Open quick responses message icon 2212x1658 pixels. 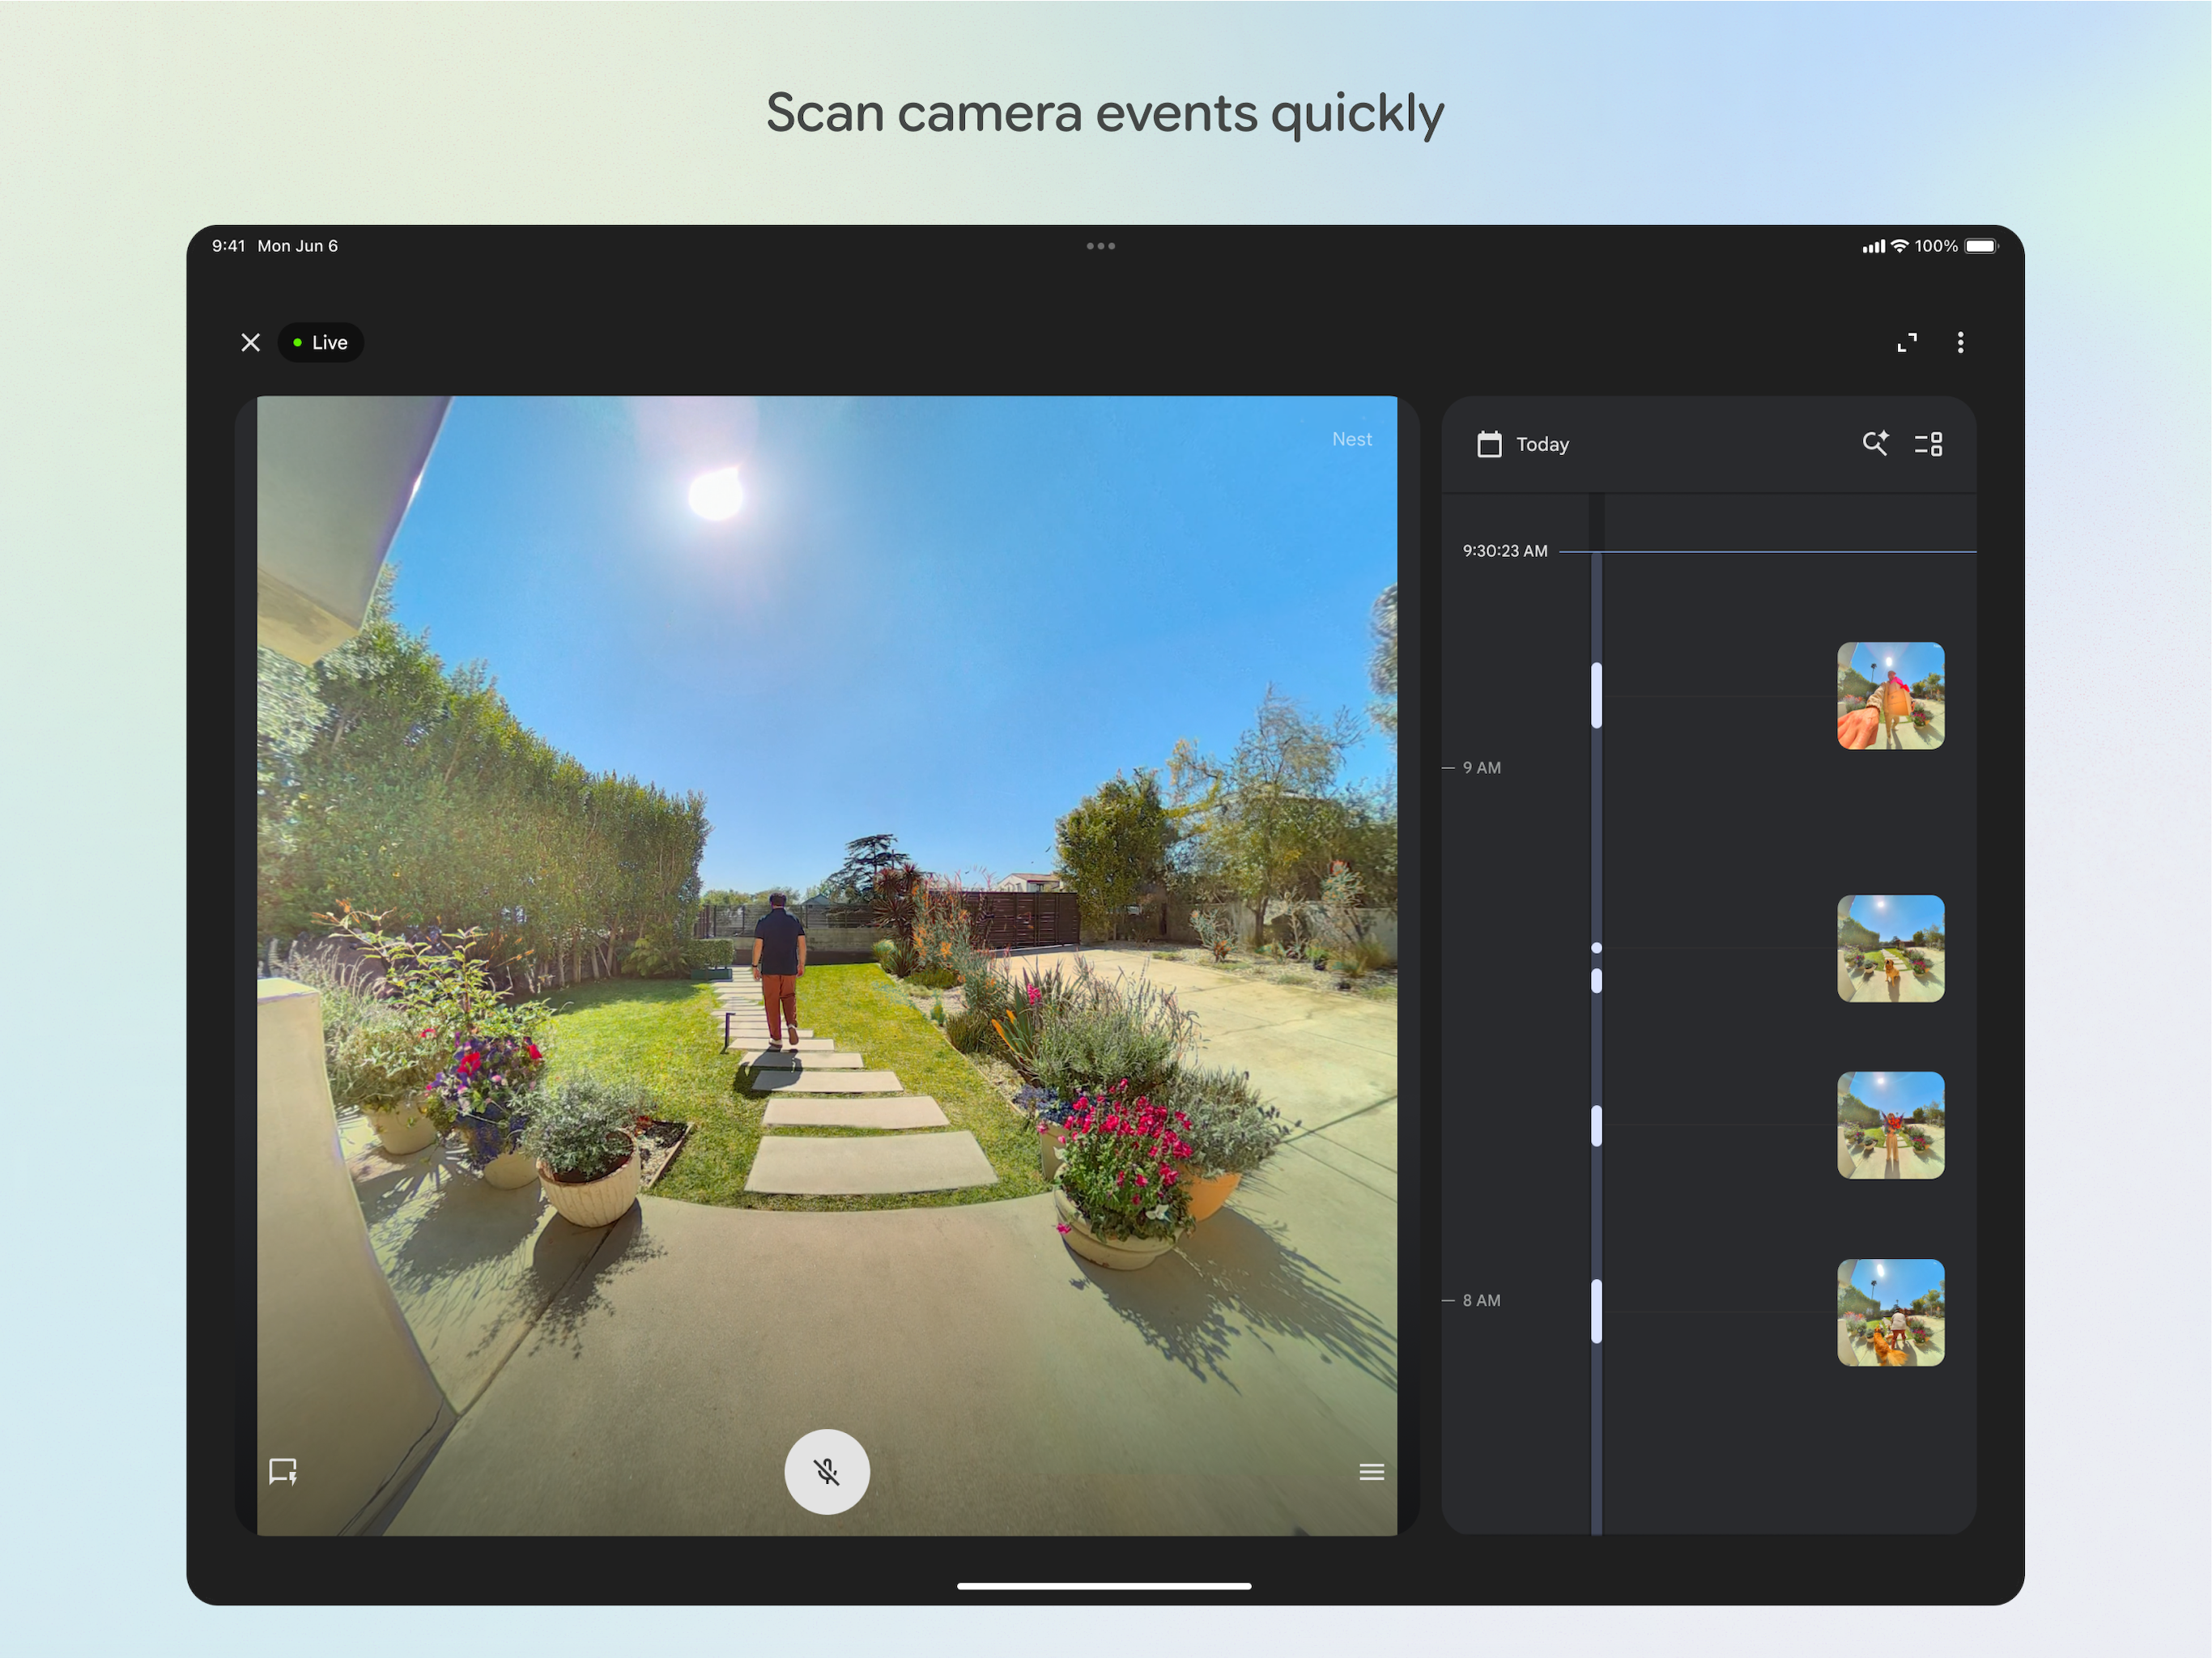pyautogui.click(x=283, y=1471)
